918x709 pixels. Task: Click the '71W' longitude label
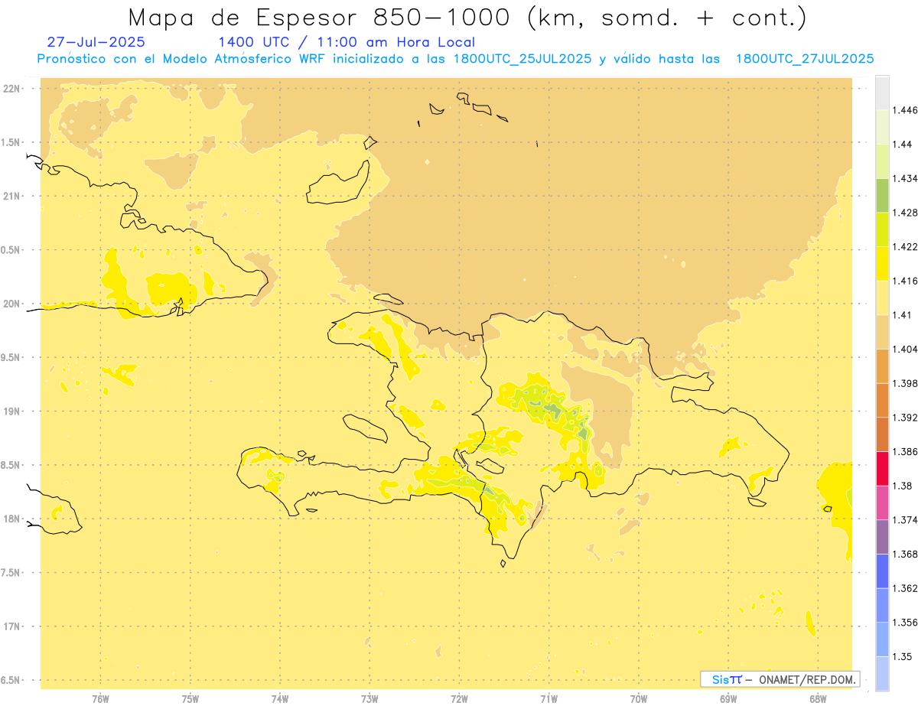coord(549,698)
